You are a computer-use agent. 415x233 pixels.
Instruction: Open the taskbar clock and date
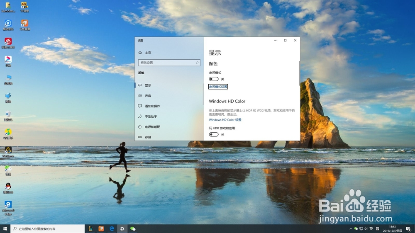click(x=393, y=229)
